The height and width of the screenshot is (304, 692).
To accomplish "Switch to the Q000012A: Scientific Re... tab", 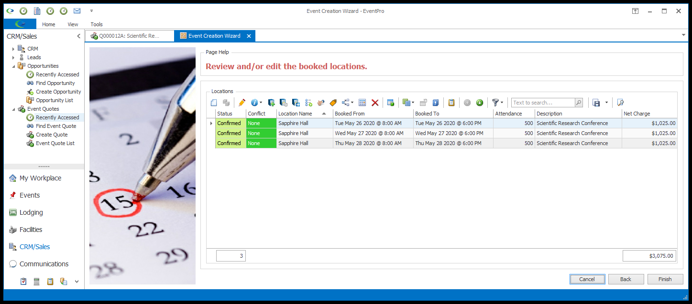I will coord(130,36).
